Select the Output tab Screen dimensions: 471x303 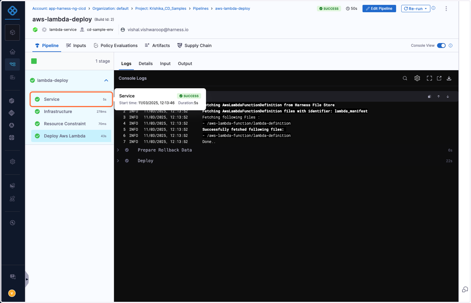[185, 64]
